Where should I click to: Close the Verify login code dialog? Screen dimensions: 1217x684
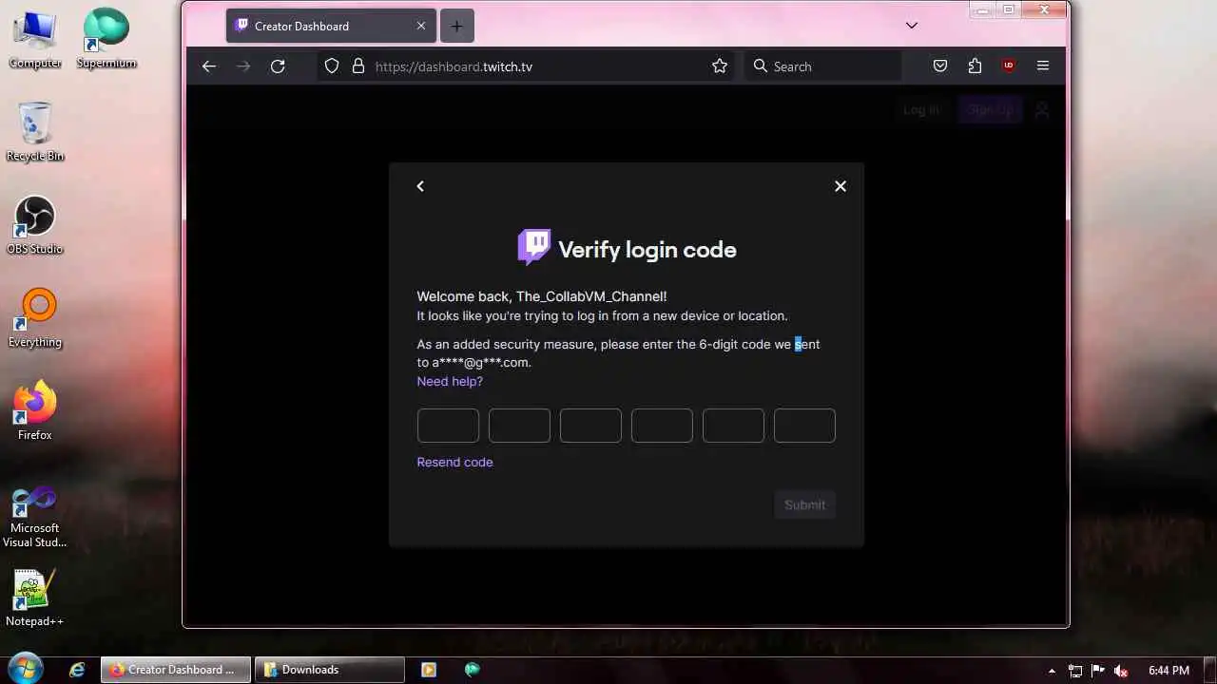(x=840, y=186)
